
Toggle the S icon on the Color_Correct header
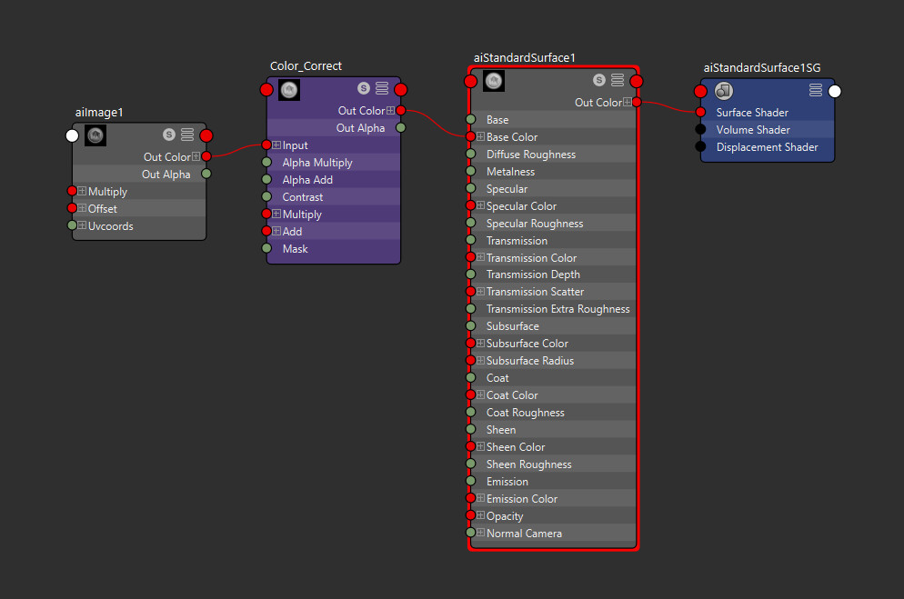pyautogui.click(x=363, y=88)
